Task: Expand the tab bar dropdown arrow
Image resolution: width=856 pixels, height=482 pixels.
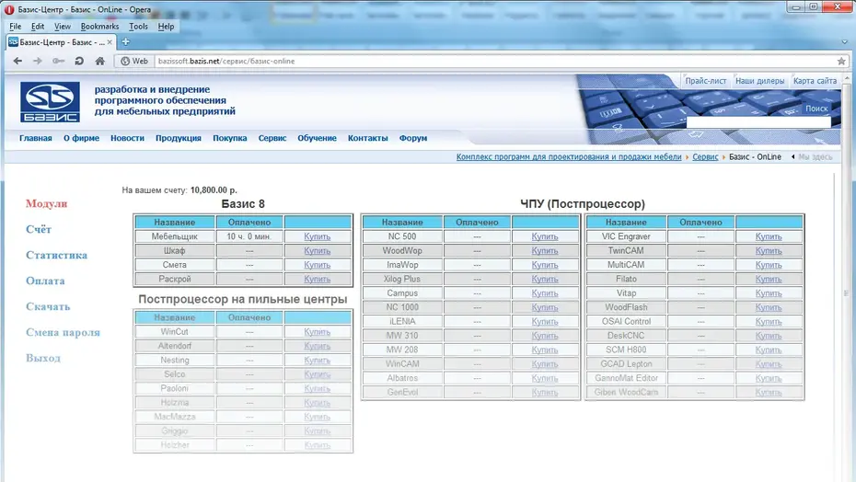Action: 844,42
